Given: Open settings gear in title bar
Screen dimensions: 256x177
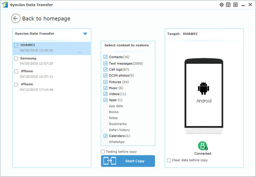Looking at the screenshot, I should coord(221,5).
